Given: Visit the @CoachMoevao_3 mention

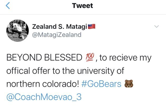Looking at the screenshot, I should click(x=43, y=97).
